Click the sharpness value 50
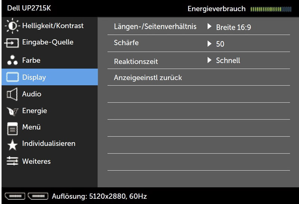 tap(220, 44)
